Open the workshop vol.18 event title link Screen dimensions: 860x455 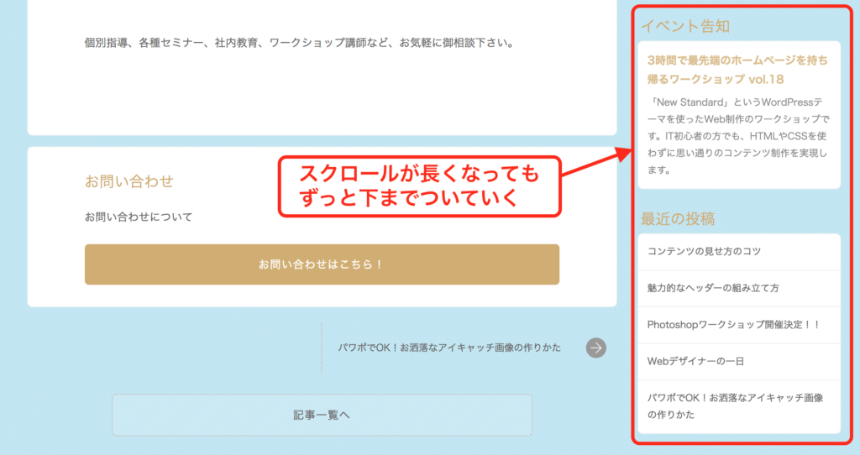[737, 70]
